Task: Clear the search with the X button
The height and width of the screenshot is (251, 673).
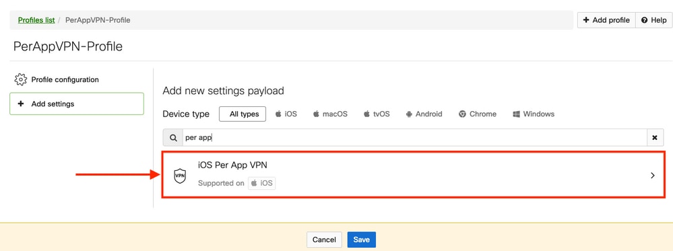Action: [655, 138]
